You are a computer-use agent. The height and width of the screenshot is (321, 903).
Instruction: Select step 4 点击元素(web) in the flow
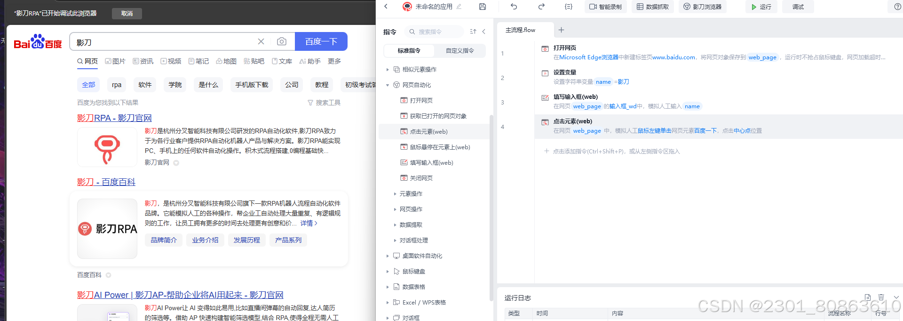(x=718, y=127)
